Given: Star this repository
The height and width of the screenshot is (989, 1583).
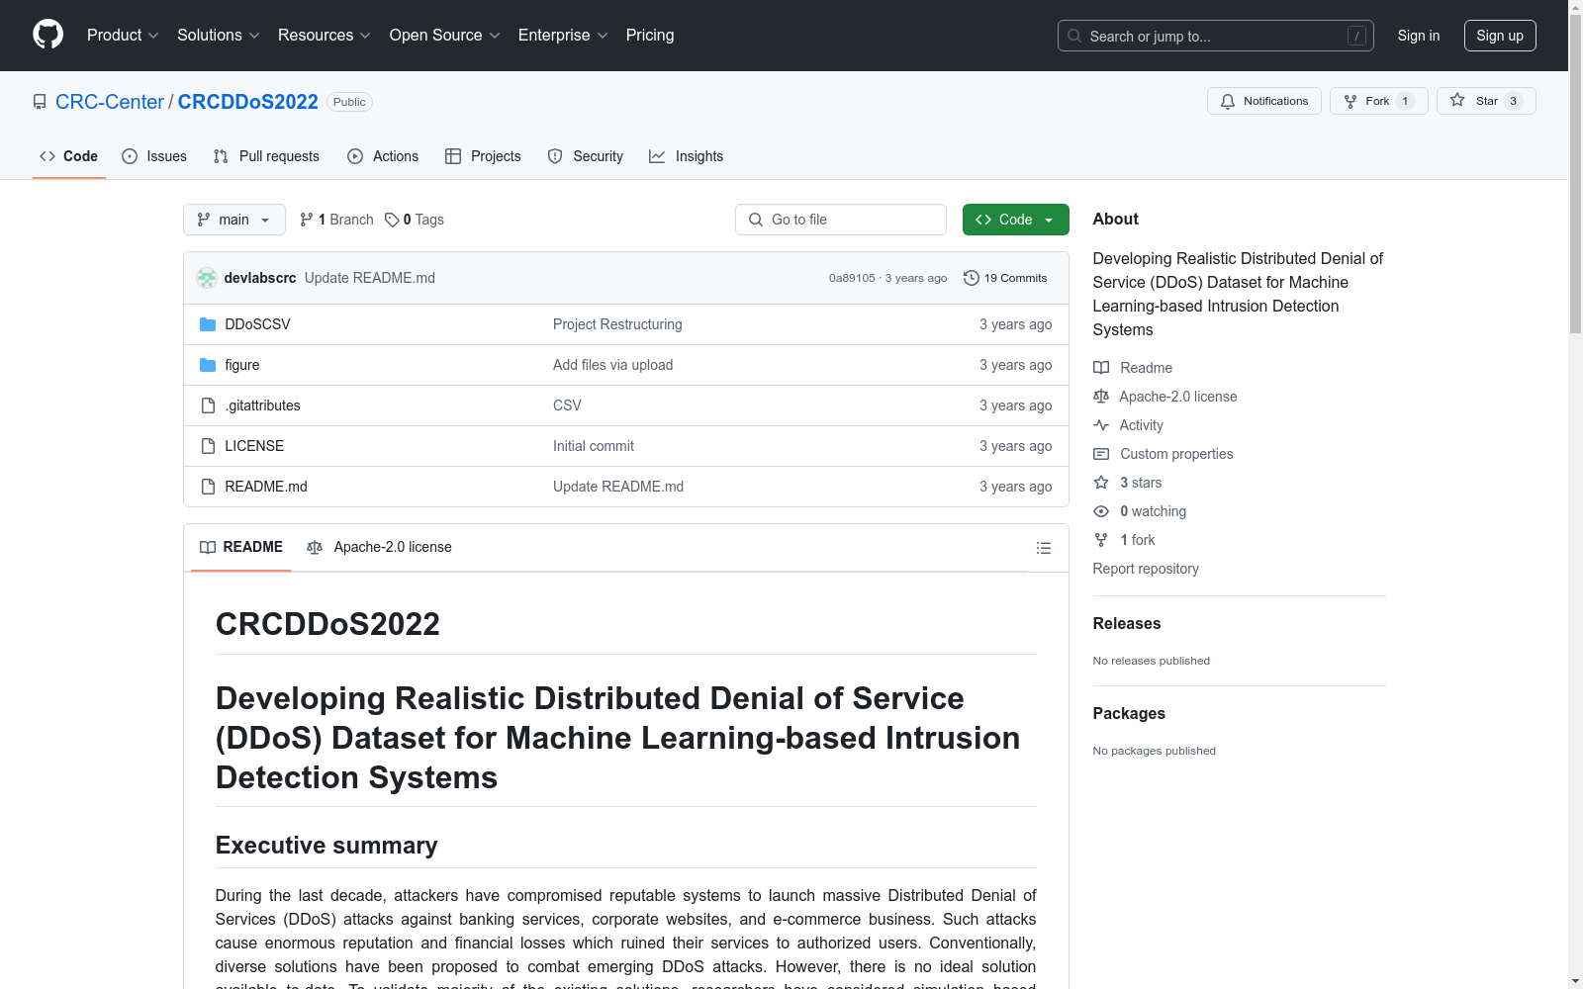Looking at the screenshot, I should 1486,101.
